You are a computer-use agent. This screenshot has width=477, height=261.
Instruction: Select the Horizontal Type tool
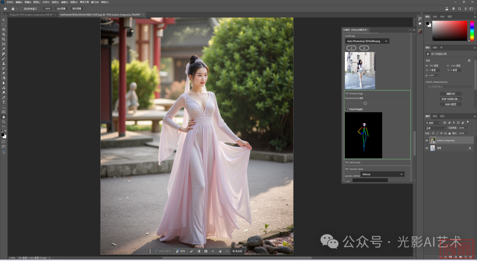point(4,102)
